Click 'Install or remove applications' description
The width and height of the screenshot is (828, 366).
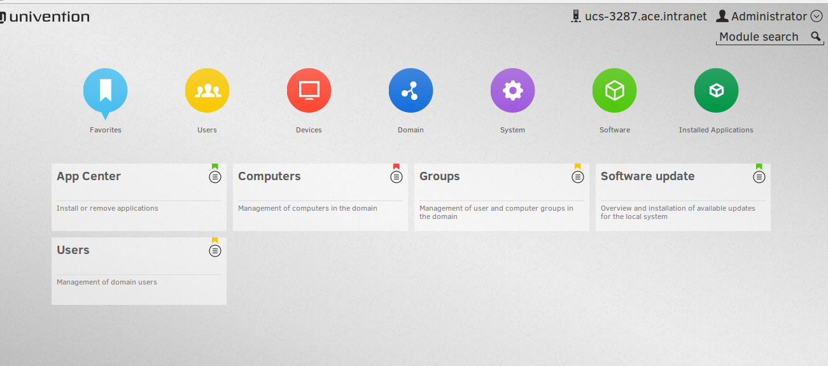pos(108,208)
